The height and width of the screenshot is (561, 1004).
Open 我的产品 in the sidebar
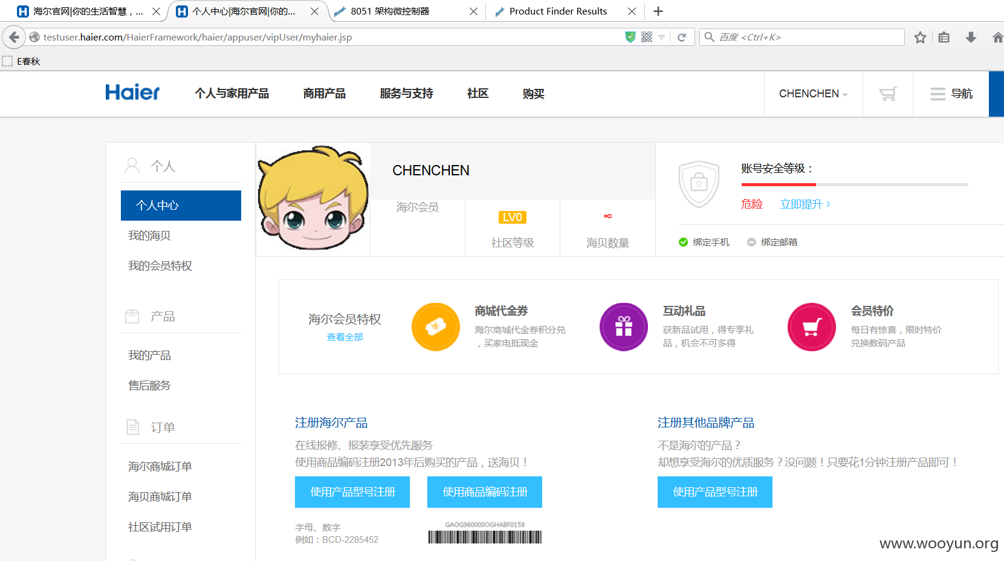149,355
